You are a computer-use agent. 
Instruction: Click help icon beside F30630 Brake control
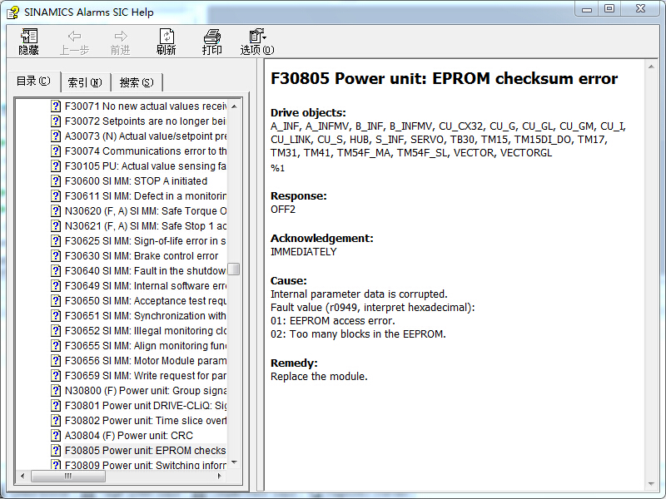56,255
